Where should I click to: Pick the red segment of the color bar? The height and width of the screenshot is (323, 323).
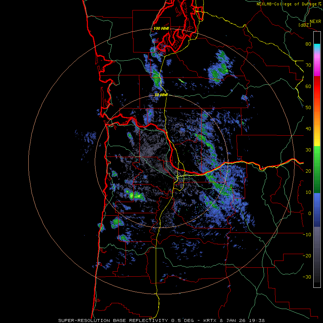(317, 86)
